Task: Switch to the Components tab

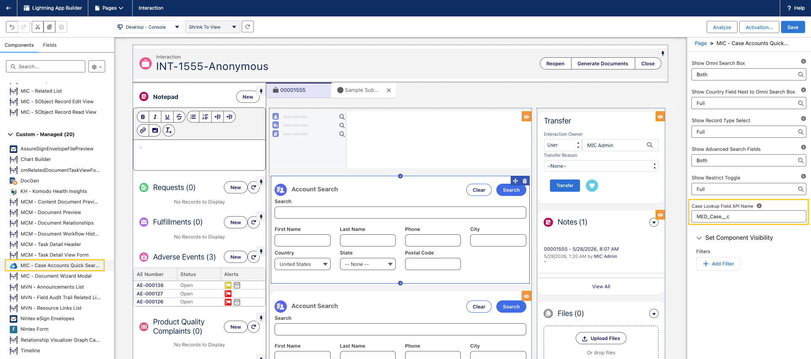Action: point(19,45)
